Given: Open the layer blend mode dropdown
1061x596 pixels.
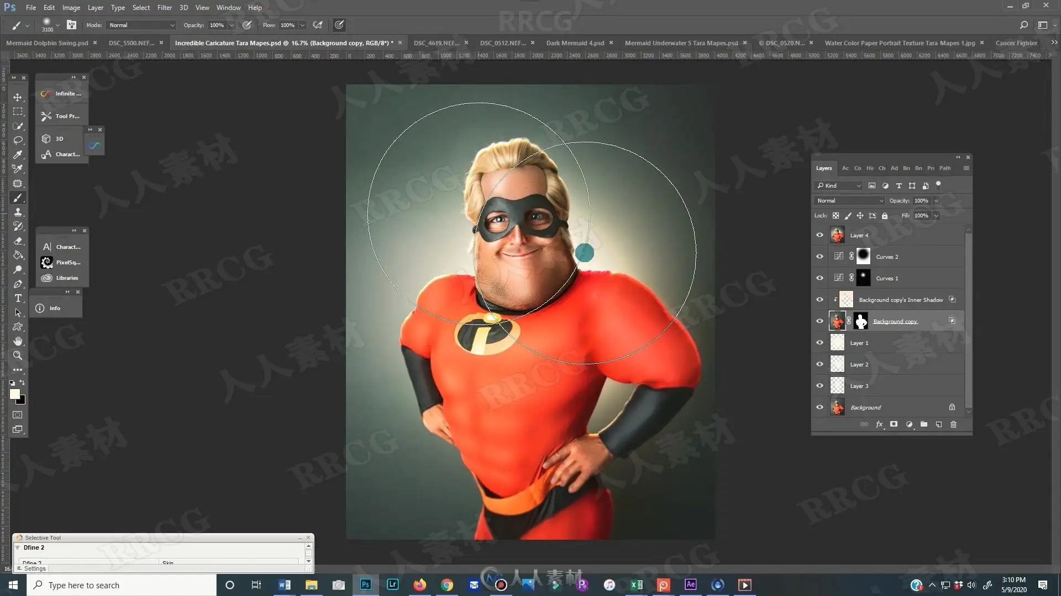Looking at the screenshot, I should [849, 201].
